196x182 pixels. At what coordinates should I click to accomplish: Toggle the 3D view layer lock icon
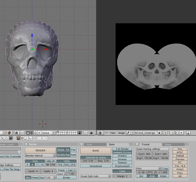[80, 133]
